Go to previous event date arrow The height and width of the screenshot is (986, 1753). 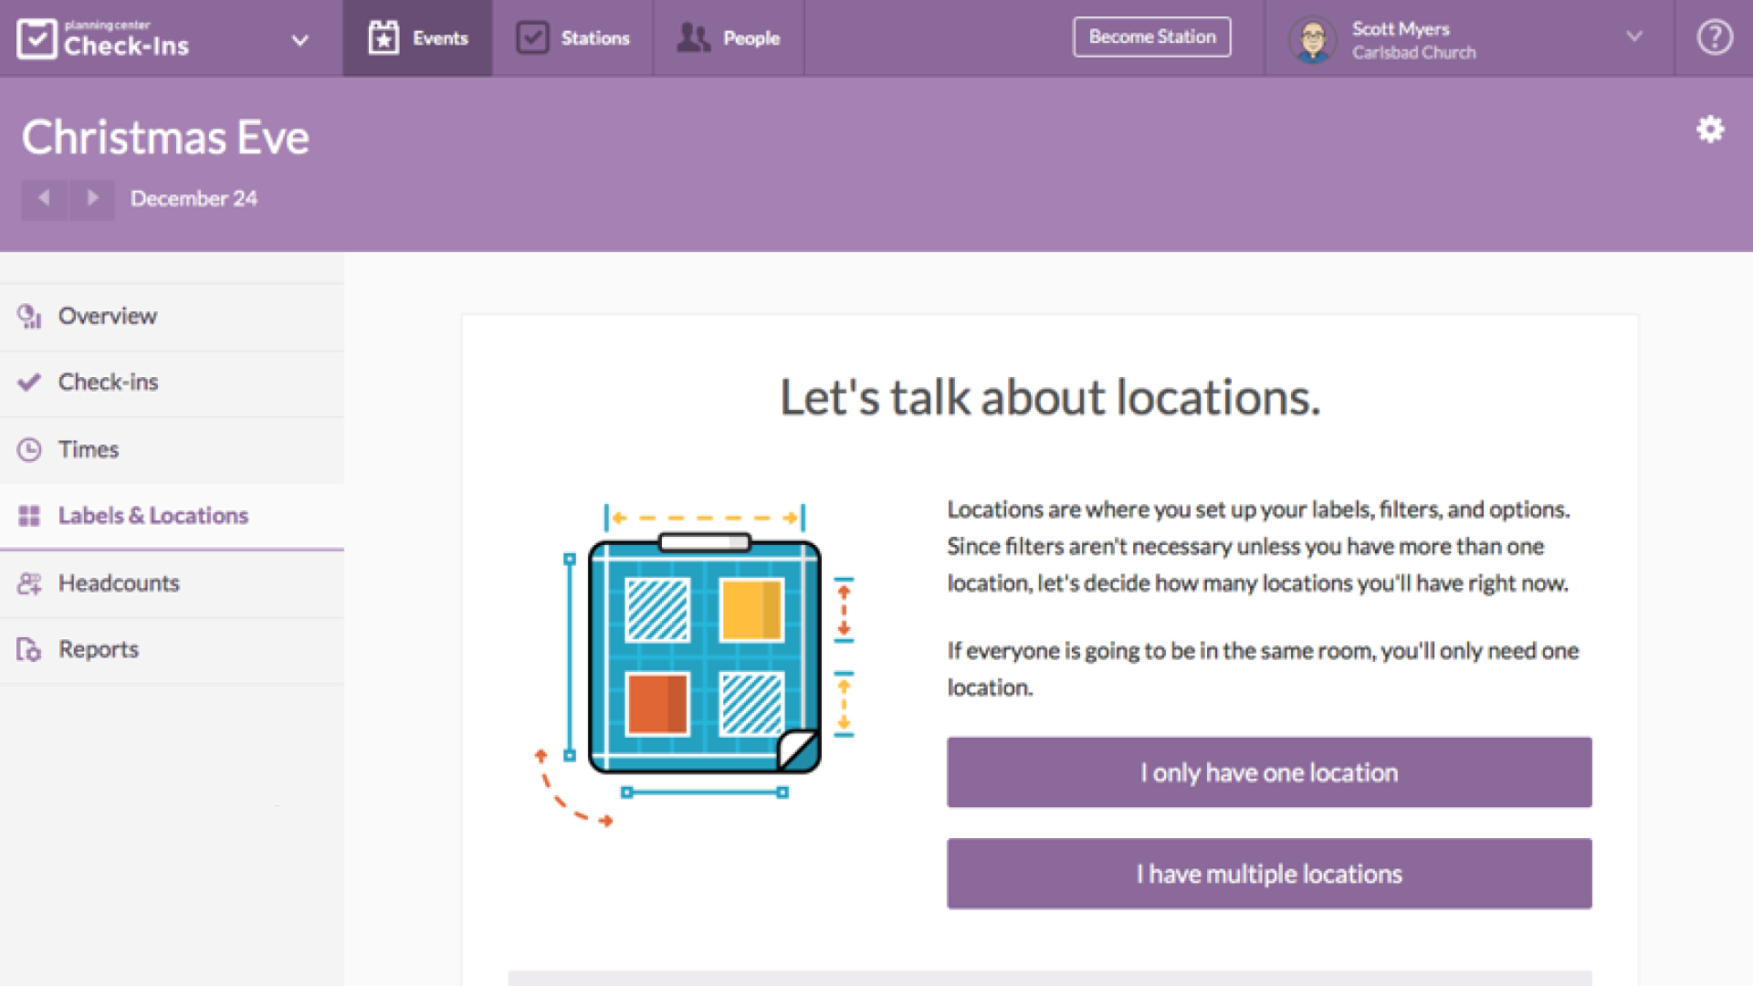(44, 198)
